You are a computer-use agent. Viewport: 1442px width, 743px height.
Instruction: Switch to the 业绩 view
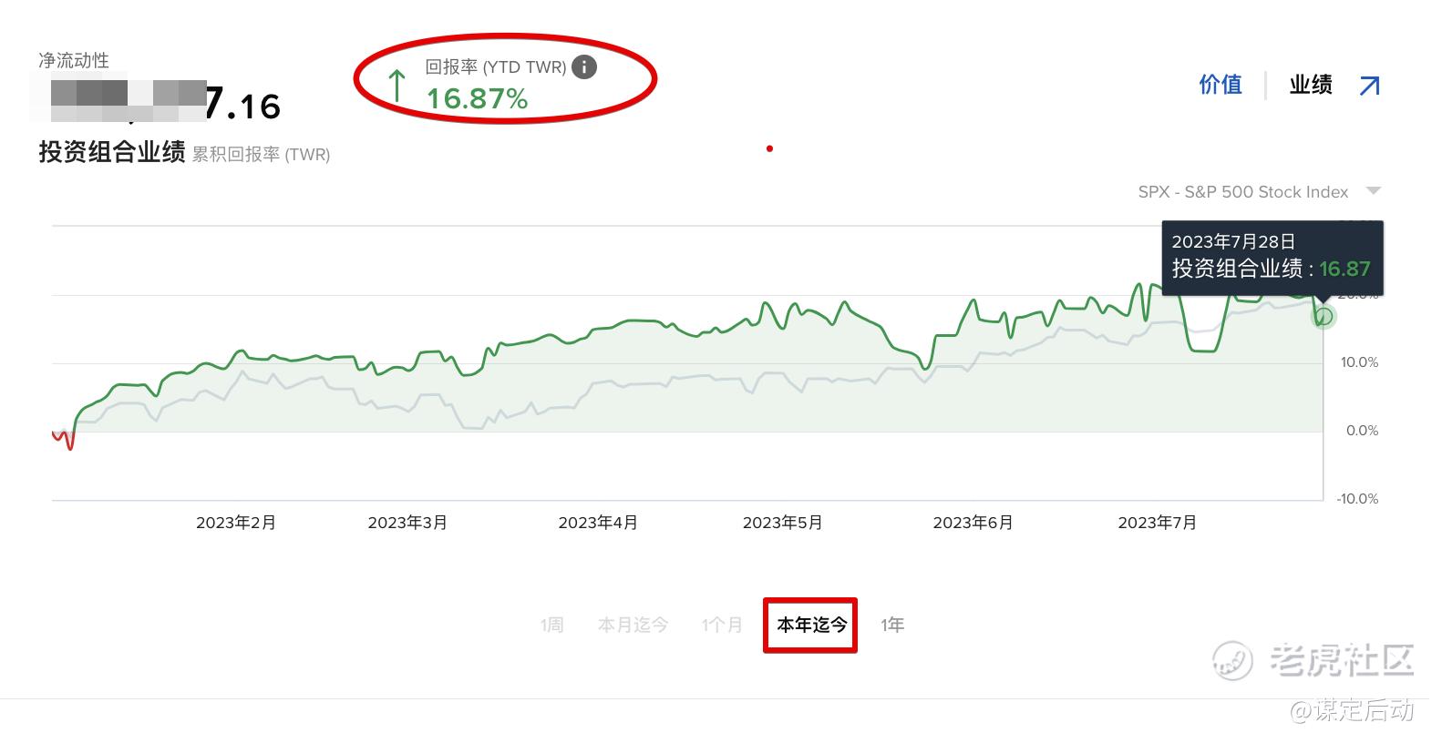(x=1311, y=85)
